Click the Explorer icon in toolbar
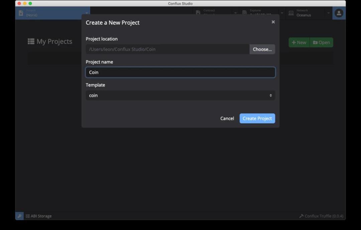This screenshot has height=230, width=361. click(244, 12)
